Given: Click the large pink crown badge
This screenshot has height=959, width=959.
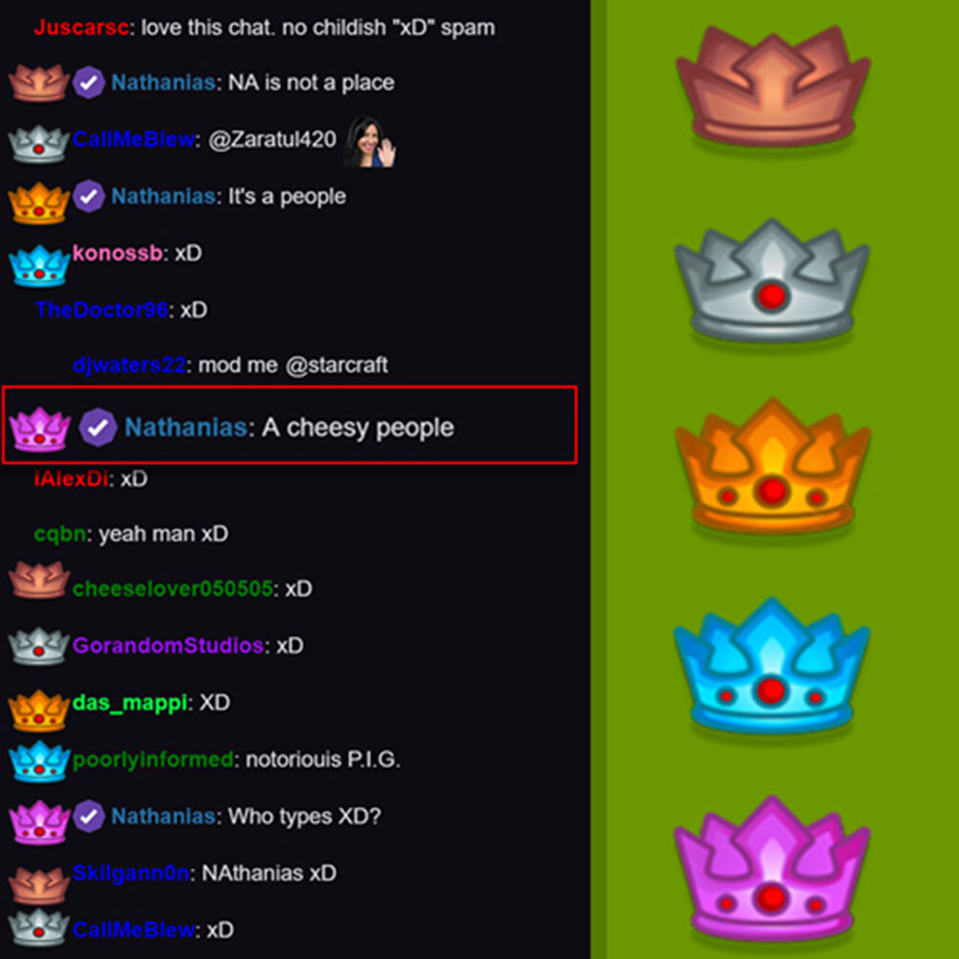Looking at the screenshot, I should (x=772, y=867).
